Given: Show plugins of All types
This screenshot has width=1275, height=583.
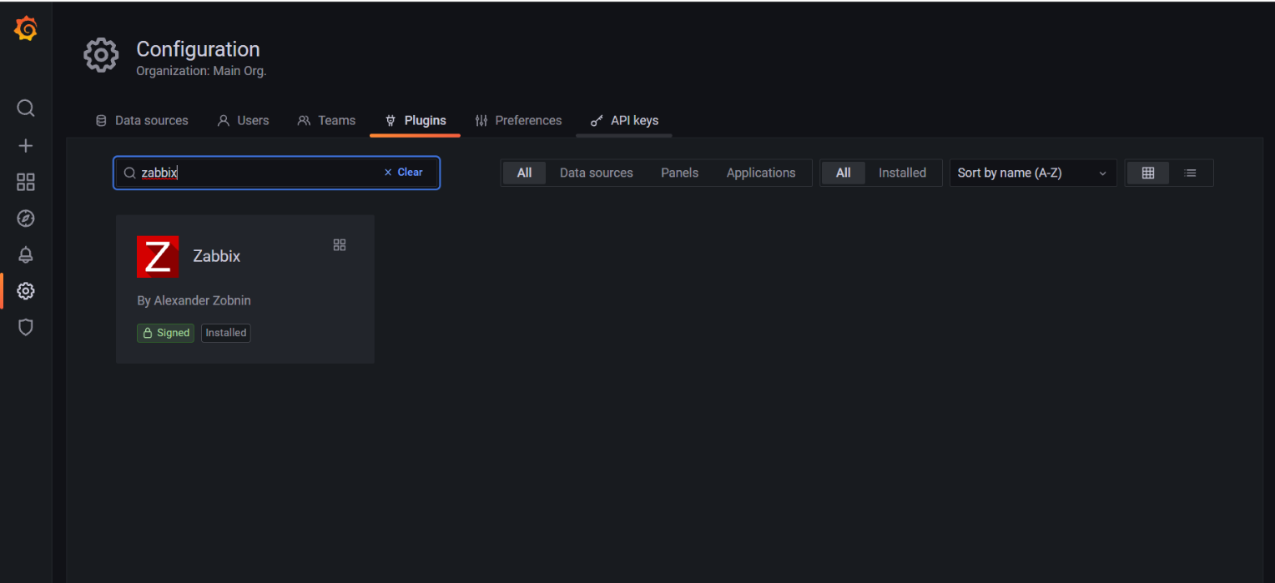Looking at the screenshot, I should click(524, 173).
